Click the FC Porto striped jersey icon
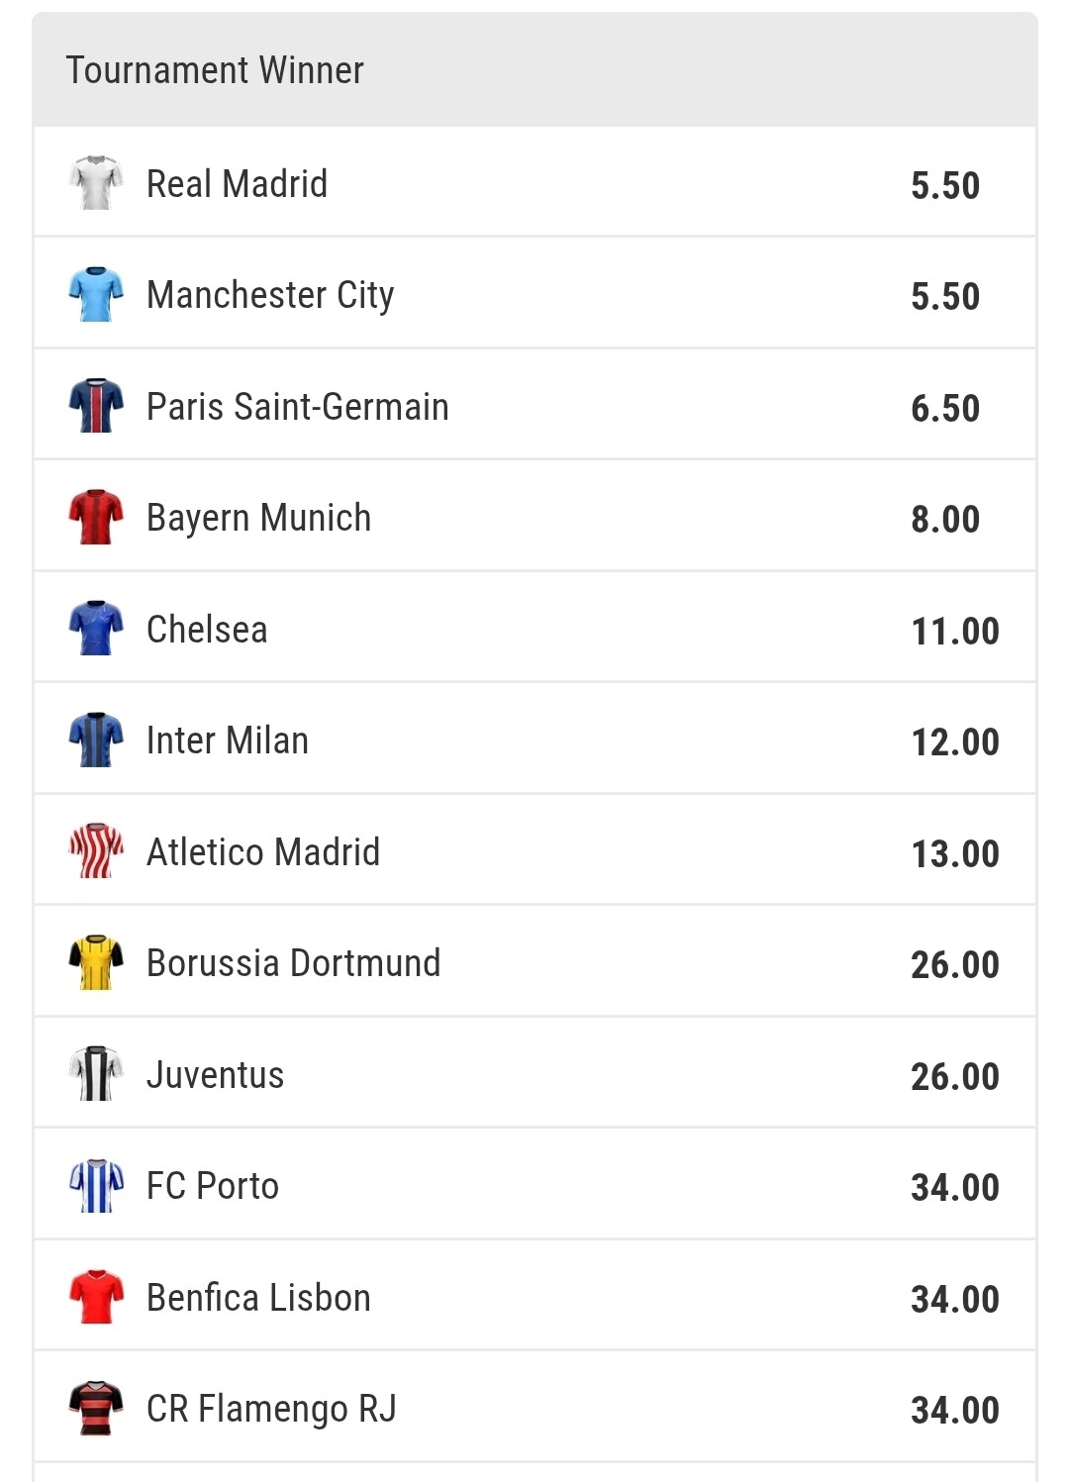1069x1482 pixels. [x=96, y=1185]
